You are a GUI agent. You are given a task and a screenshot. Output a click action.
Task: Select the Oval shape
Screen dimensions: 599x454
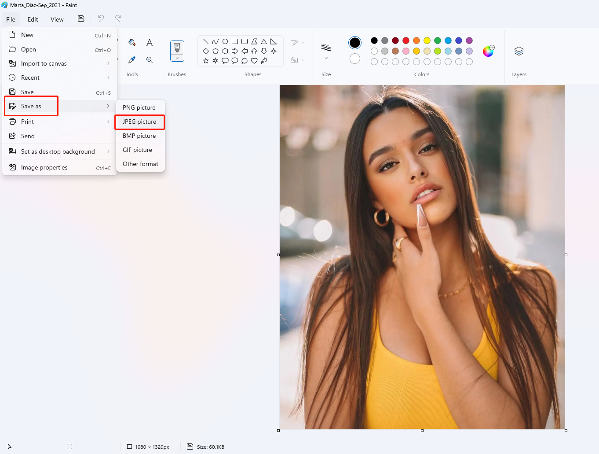(225, 41)
